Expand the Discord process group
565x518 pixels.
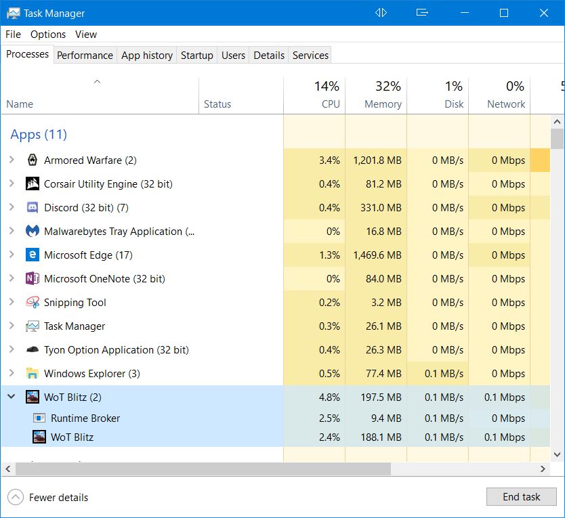[12, 207]
